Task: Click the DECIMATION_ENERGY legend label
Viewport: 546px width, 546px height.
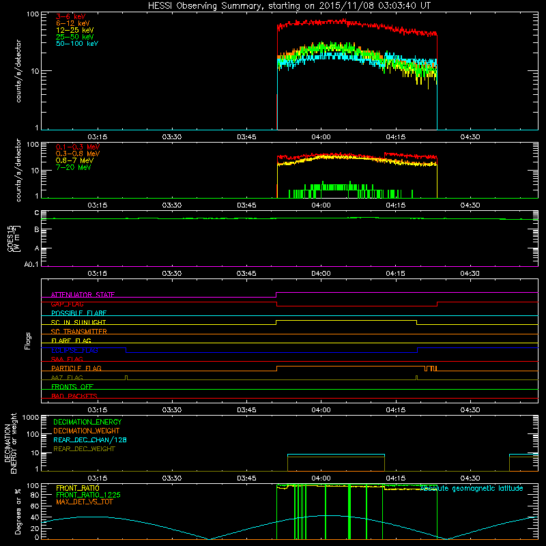Action: [87, 422]
